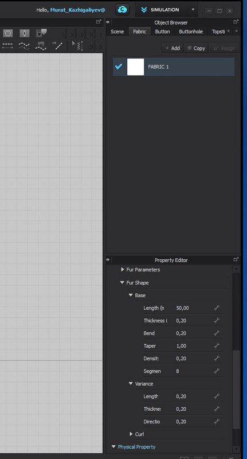Screen dimensions: 247x459
Task: Click the white FABRIC 1 color thumbnail
Action: [x=136, y=67]
